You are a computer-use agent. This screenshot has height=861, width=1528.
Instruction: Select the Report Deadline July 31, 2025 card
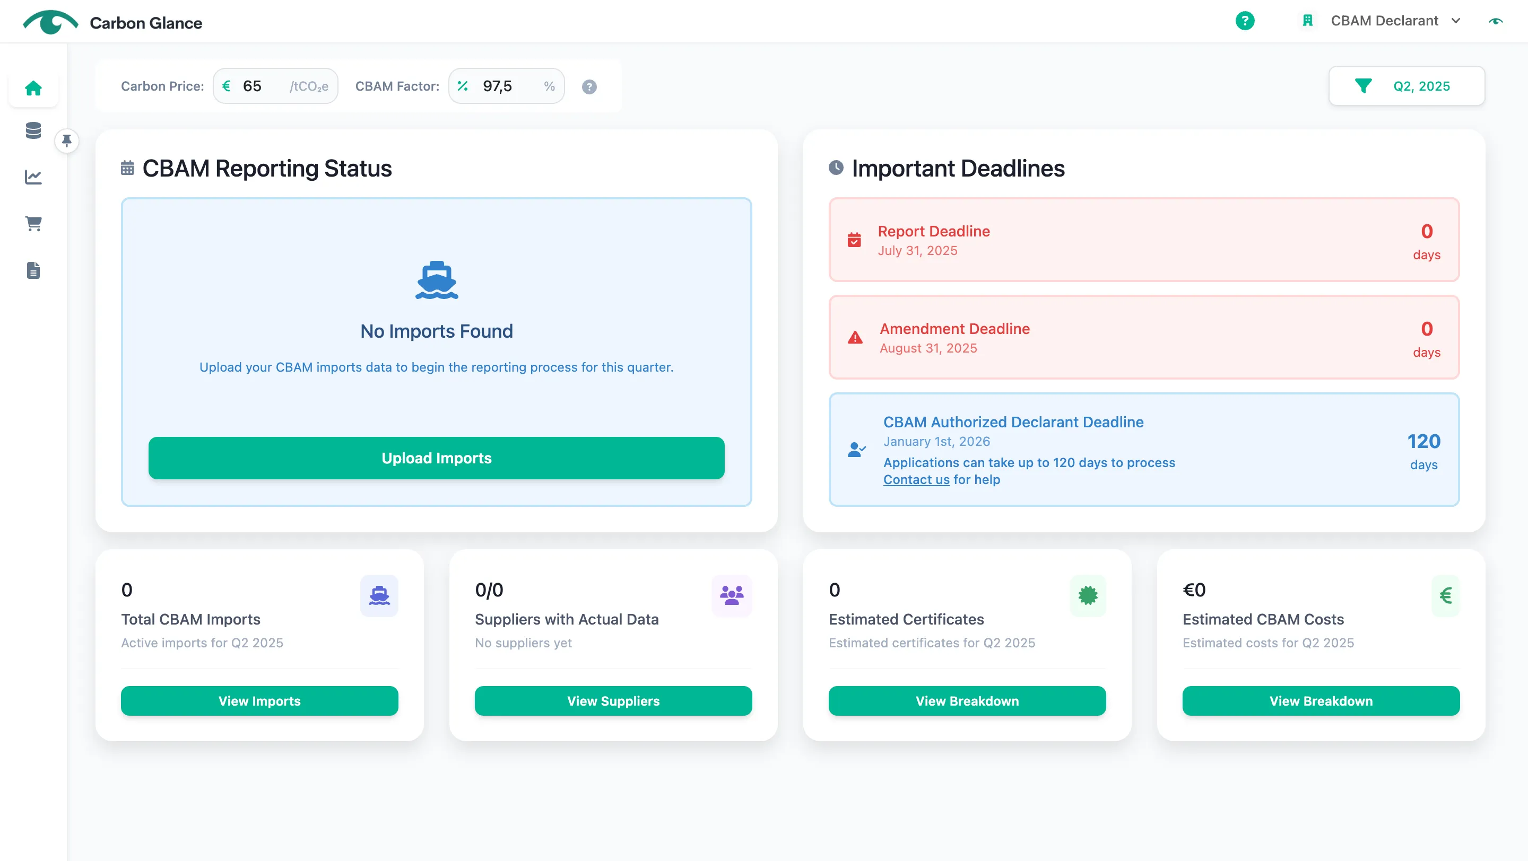[1144, 240]
